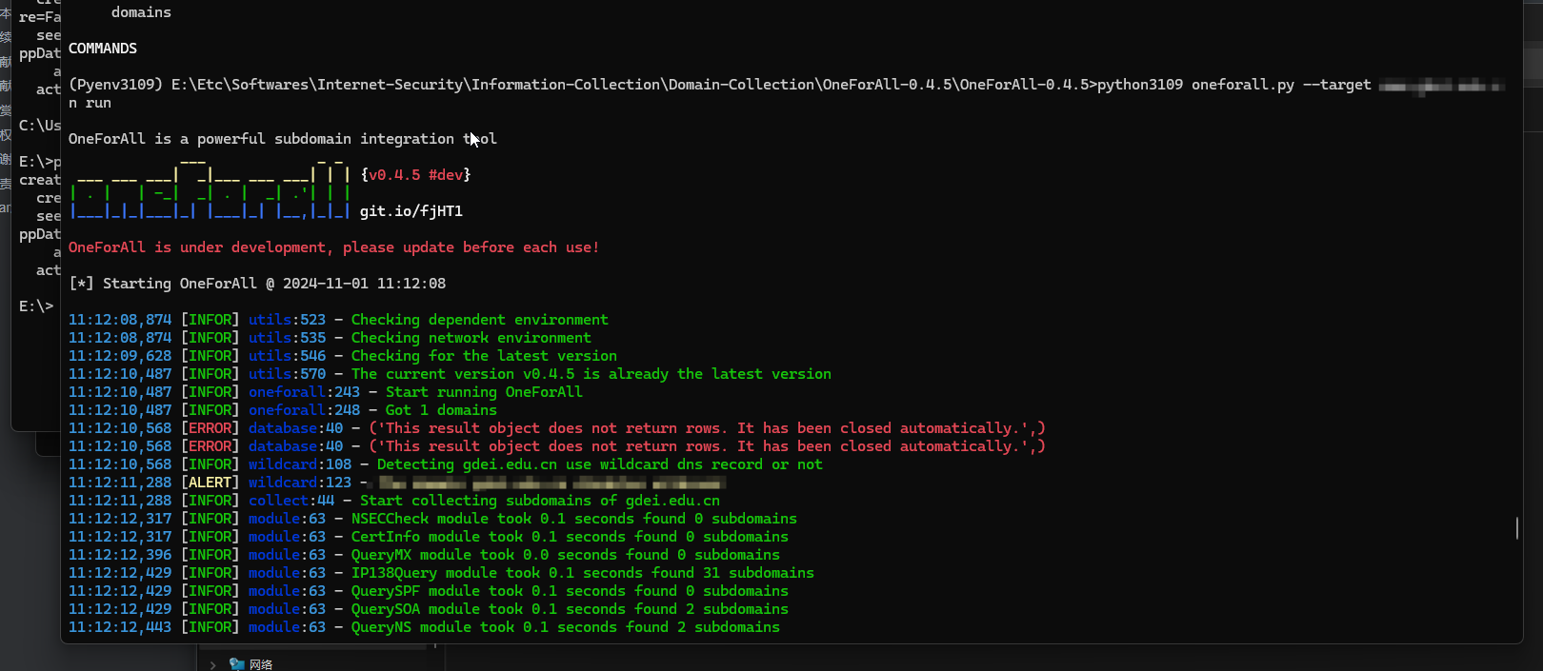The width and height of the screenshot is (1543, 671).
Task: Click the NSECCheck module log line
Action: (573, 519)
